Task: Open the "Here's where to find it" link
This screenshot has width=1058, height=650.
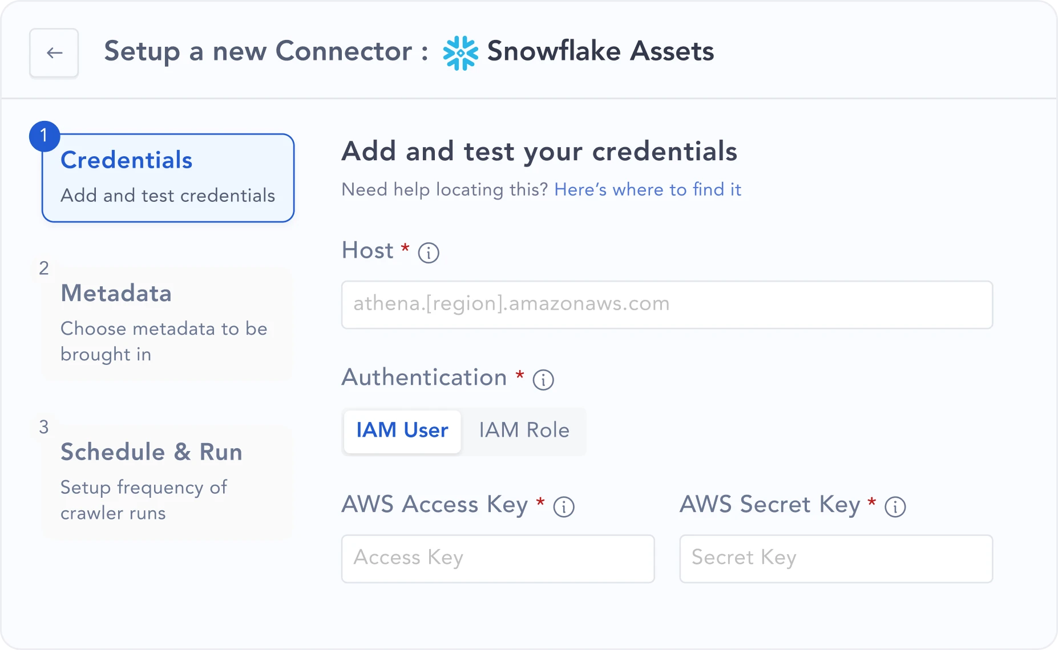Action: [x=647, y=190]
